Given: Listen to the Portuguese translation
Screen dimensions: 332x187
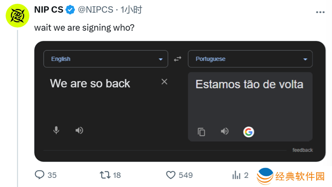Looking at the screenshot, I should 225,131.
